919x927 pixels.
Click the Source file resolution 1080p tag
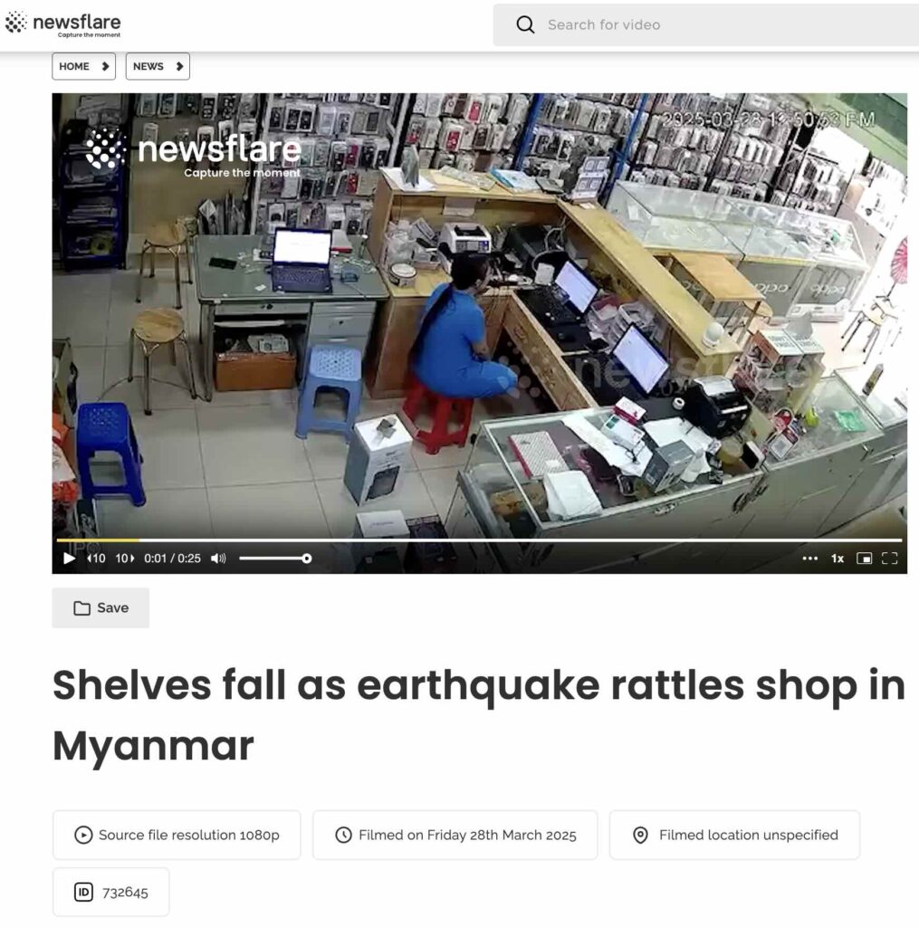click(177, 835)
